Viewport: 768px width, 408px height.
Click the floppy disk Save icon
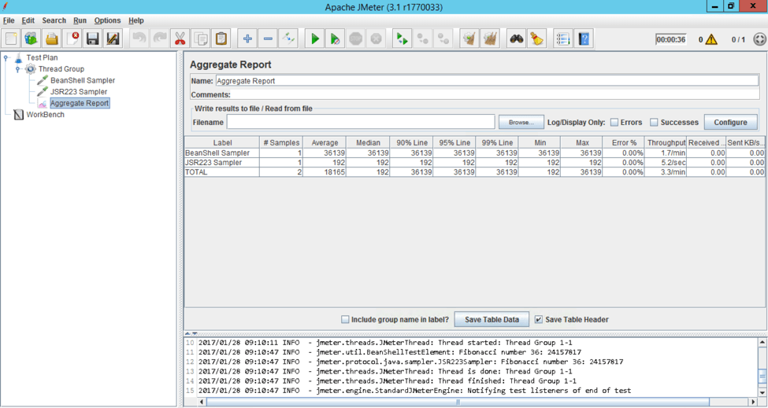[92, 39]
